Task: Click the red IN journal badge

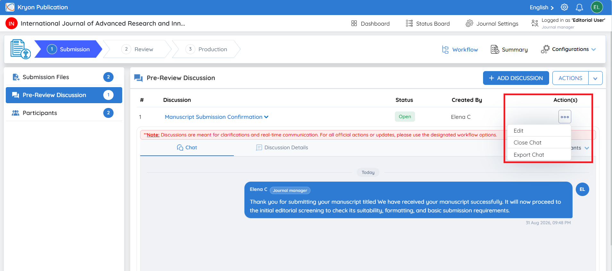Action: point(12,23)
